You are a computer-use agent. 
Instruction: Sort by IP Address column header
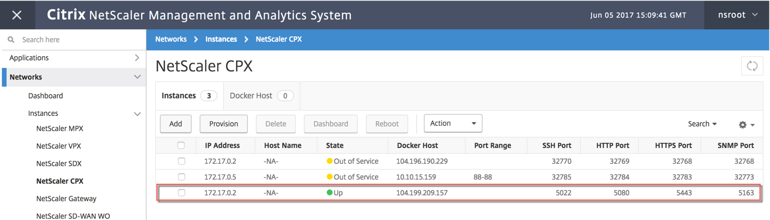click(222, 145)
